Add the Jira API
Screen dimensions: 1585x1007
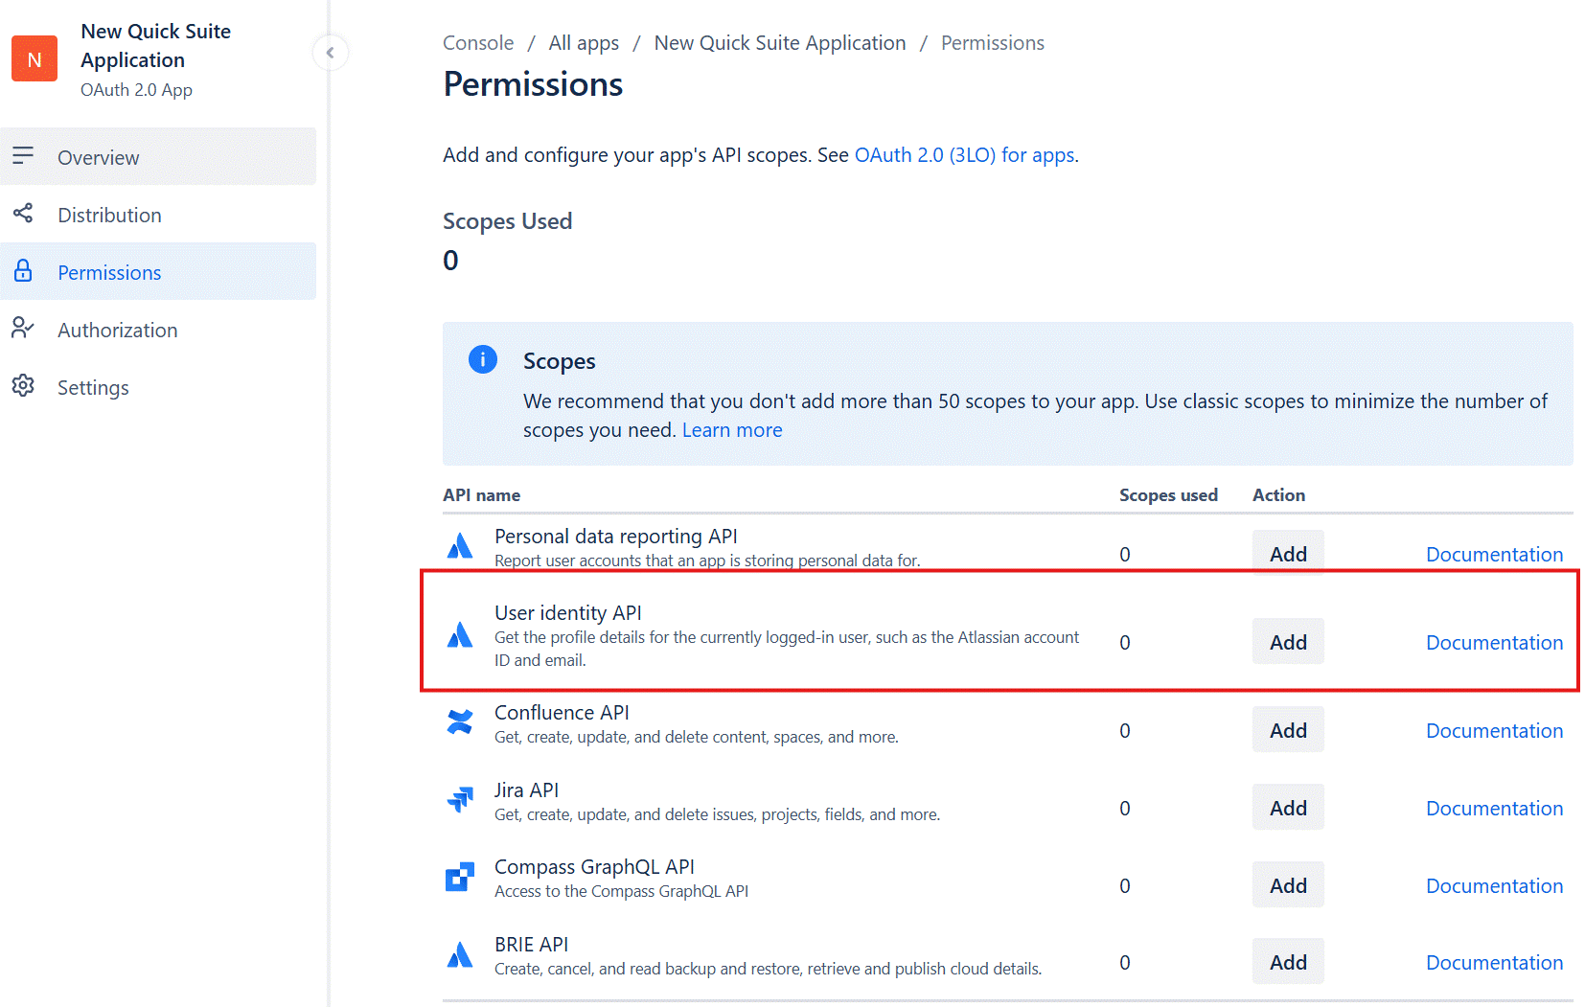click(x=1288, y=808)
